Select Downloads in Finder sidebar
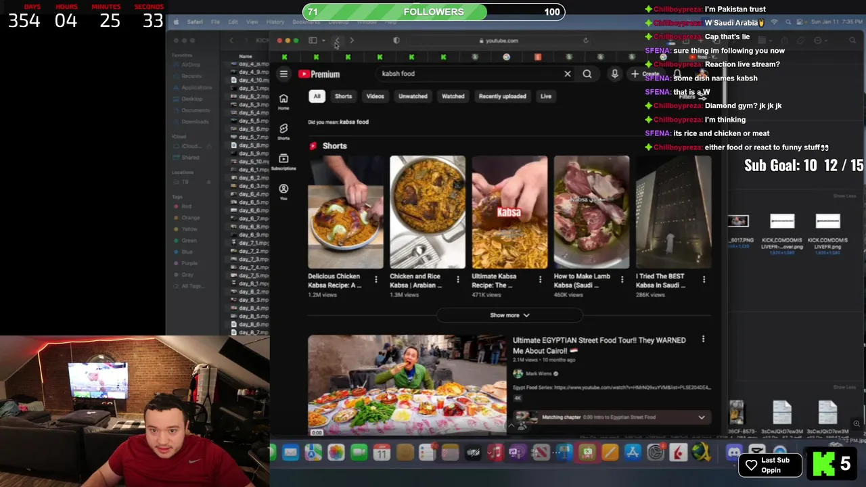866x487 pixels. click(191, 122)
